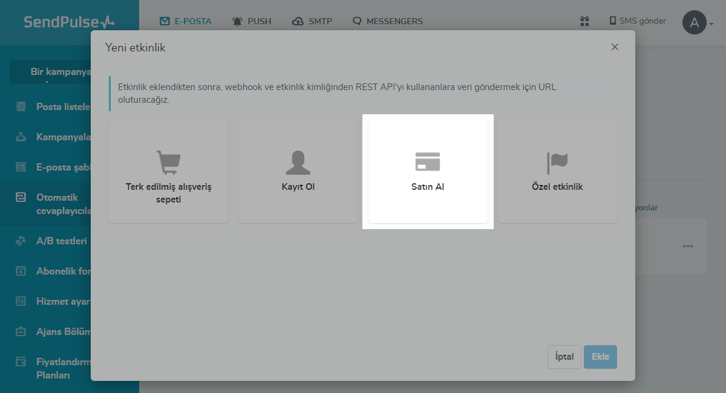Click the gift box icon
The width and height of the screenshot is (726, 393).
coord(584,21)
